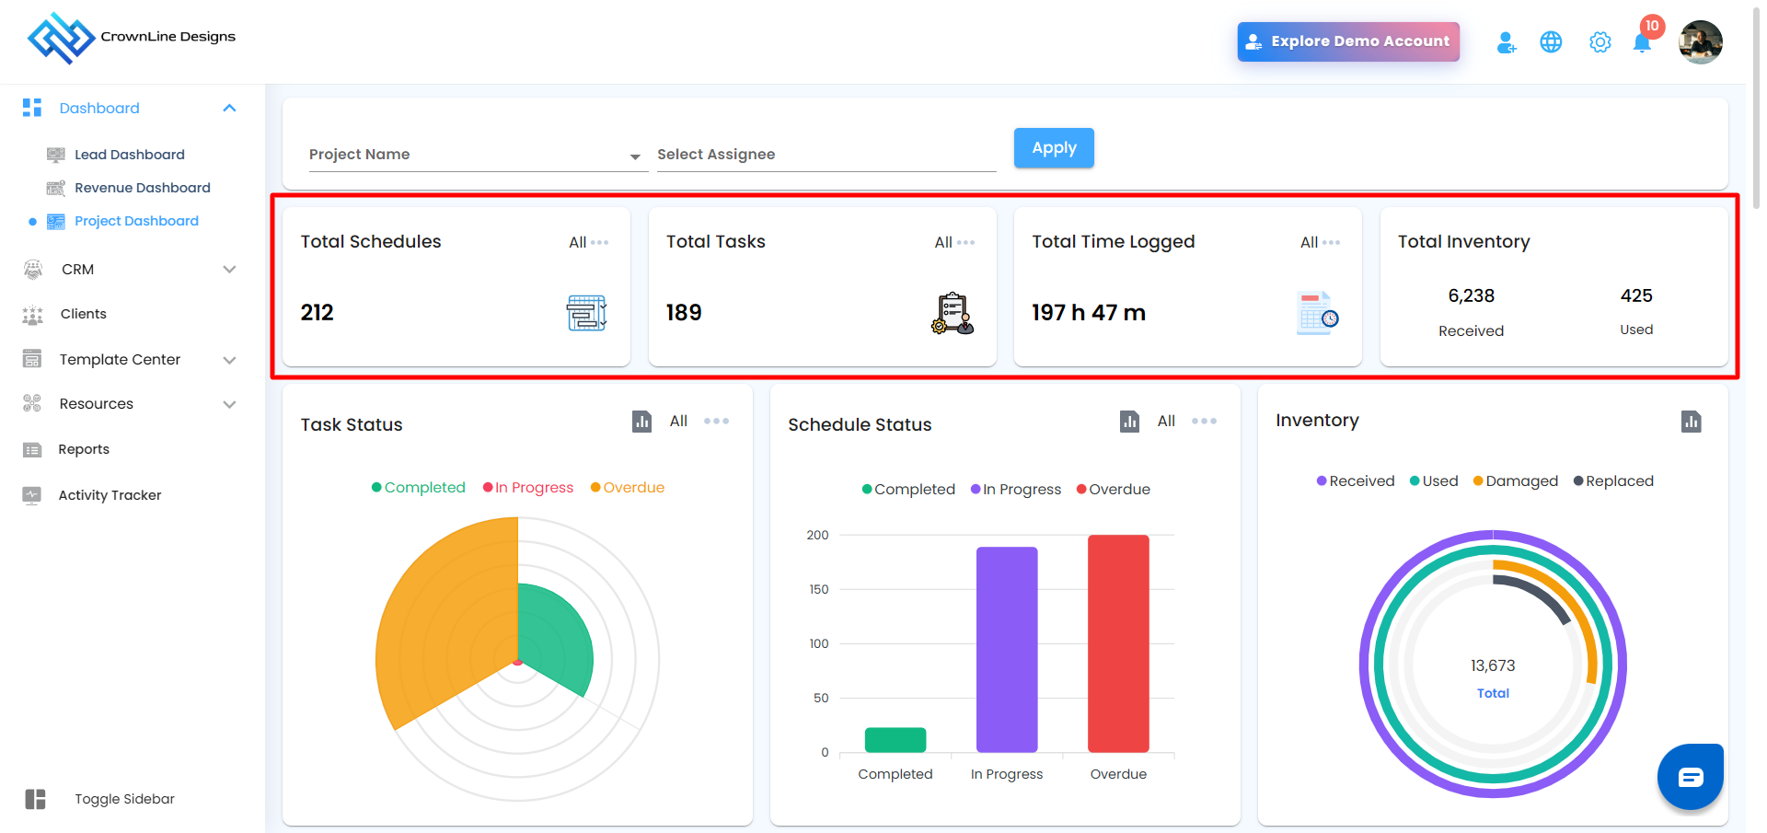Image resolution: width=1767 pixels, height=833 pixels.
Task: Open Lead Dashboard from sidebar
Action: point(130,155)
